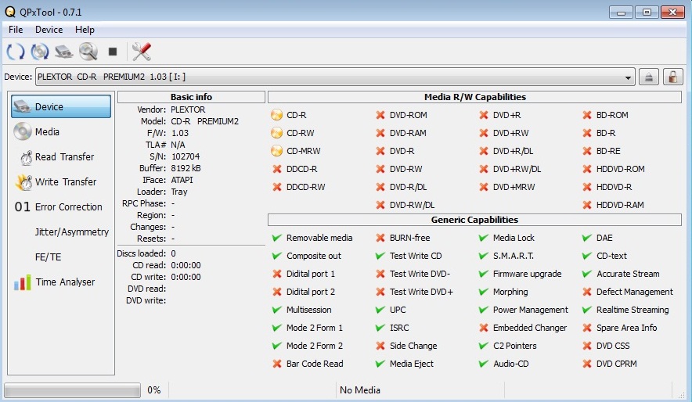Click the magnifier test/results toolbar icon
Image resolution: width=692 pixels, height=402 pixels.
[x=88, y=52]
